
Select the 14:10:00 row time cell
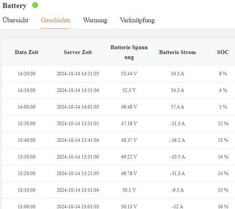click(x=27, y=90)
